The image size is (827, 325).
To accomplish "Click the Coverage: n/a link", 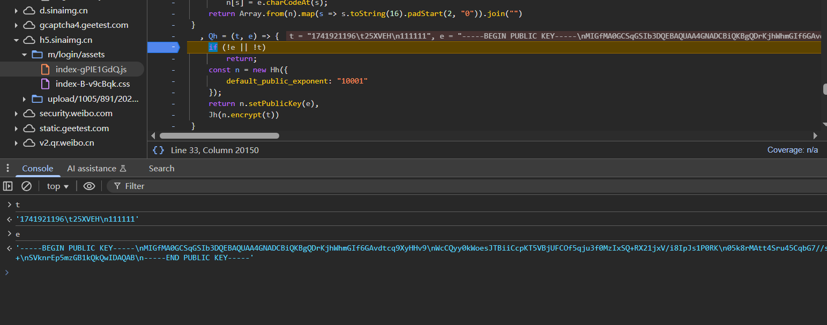I will [792, 150].
